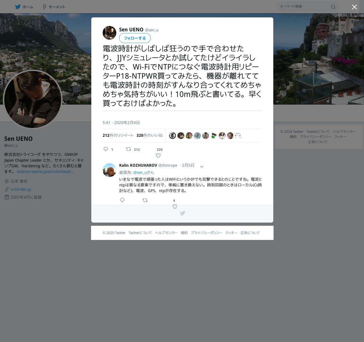Expand the chevron menu on Kalin's reply
Image resolution: width=364 pixels, height=342 pixels.
point(202,166)
